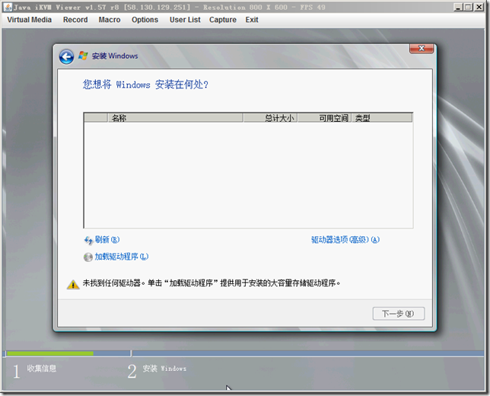The width and height of the screenshot is (490, 396).
Task: Click the 安装 Windows step 2 label
Action: (164, 369)
